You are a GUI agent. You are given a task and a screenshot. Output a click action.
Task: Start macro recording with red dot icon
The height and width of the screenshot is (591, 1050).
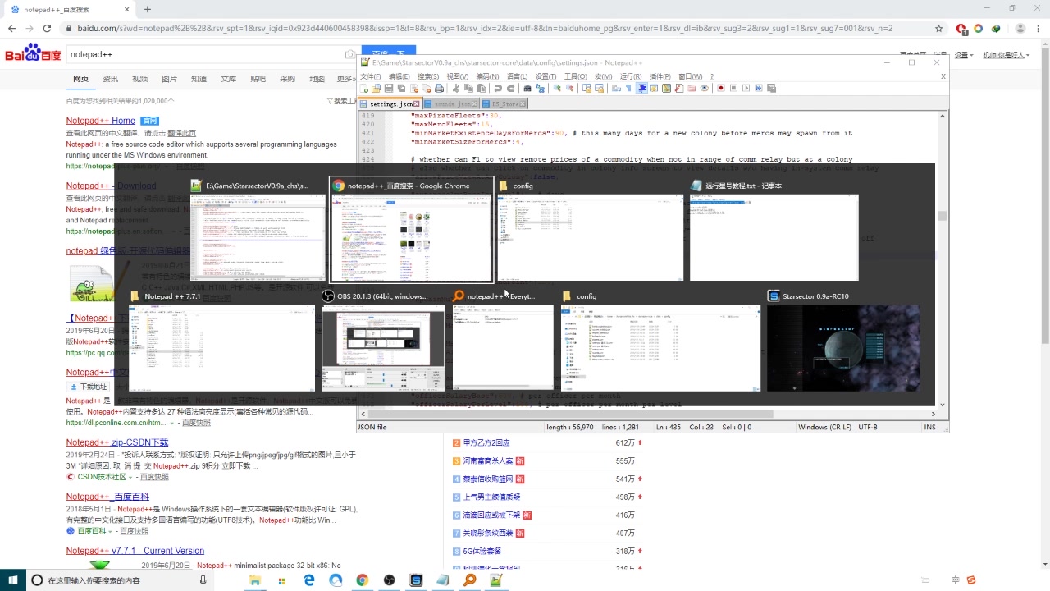721,88
